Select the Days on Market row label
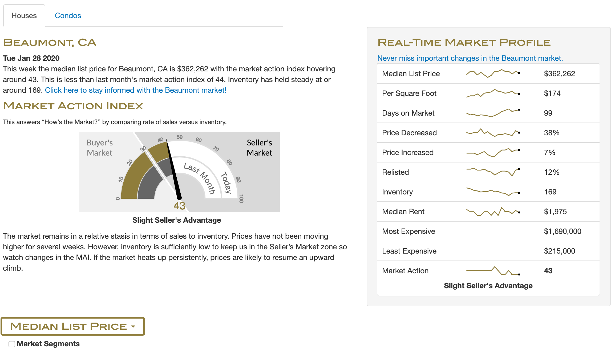Viewport: 615px width, 350px height. [408, 113]
